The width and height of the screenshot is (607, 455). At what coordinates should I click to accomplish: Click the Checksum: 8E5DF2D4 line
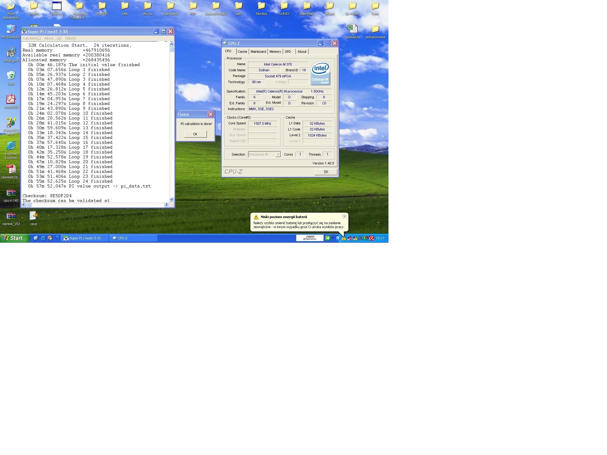47,196
